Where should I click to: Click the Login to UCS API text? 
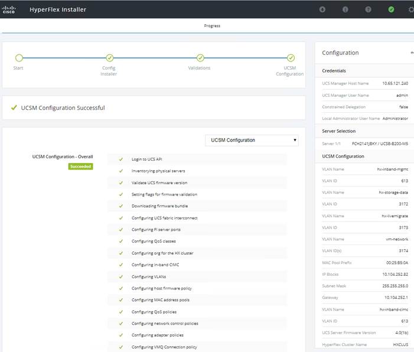pos(147,159)
